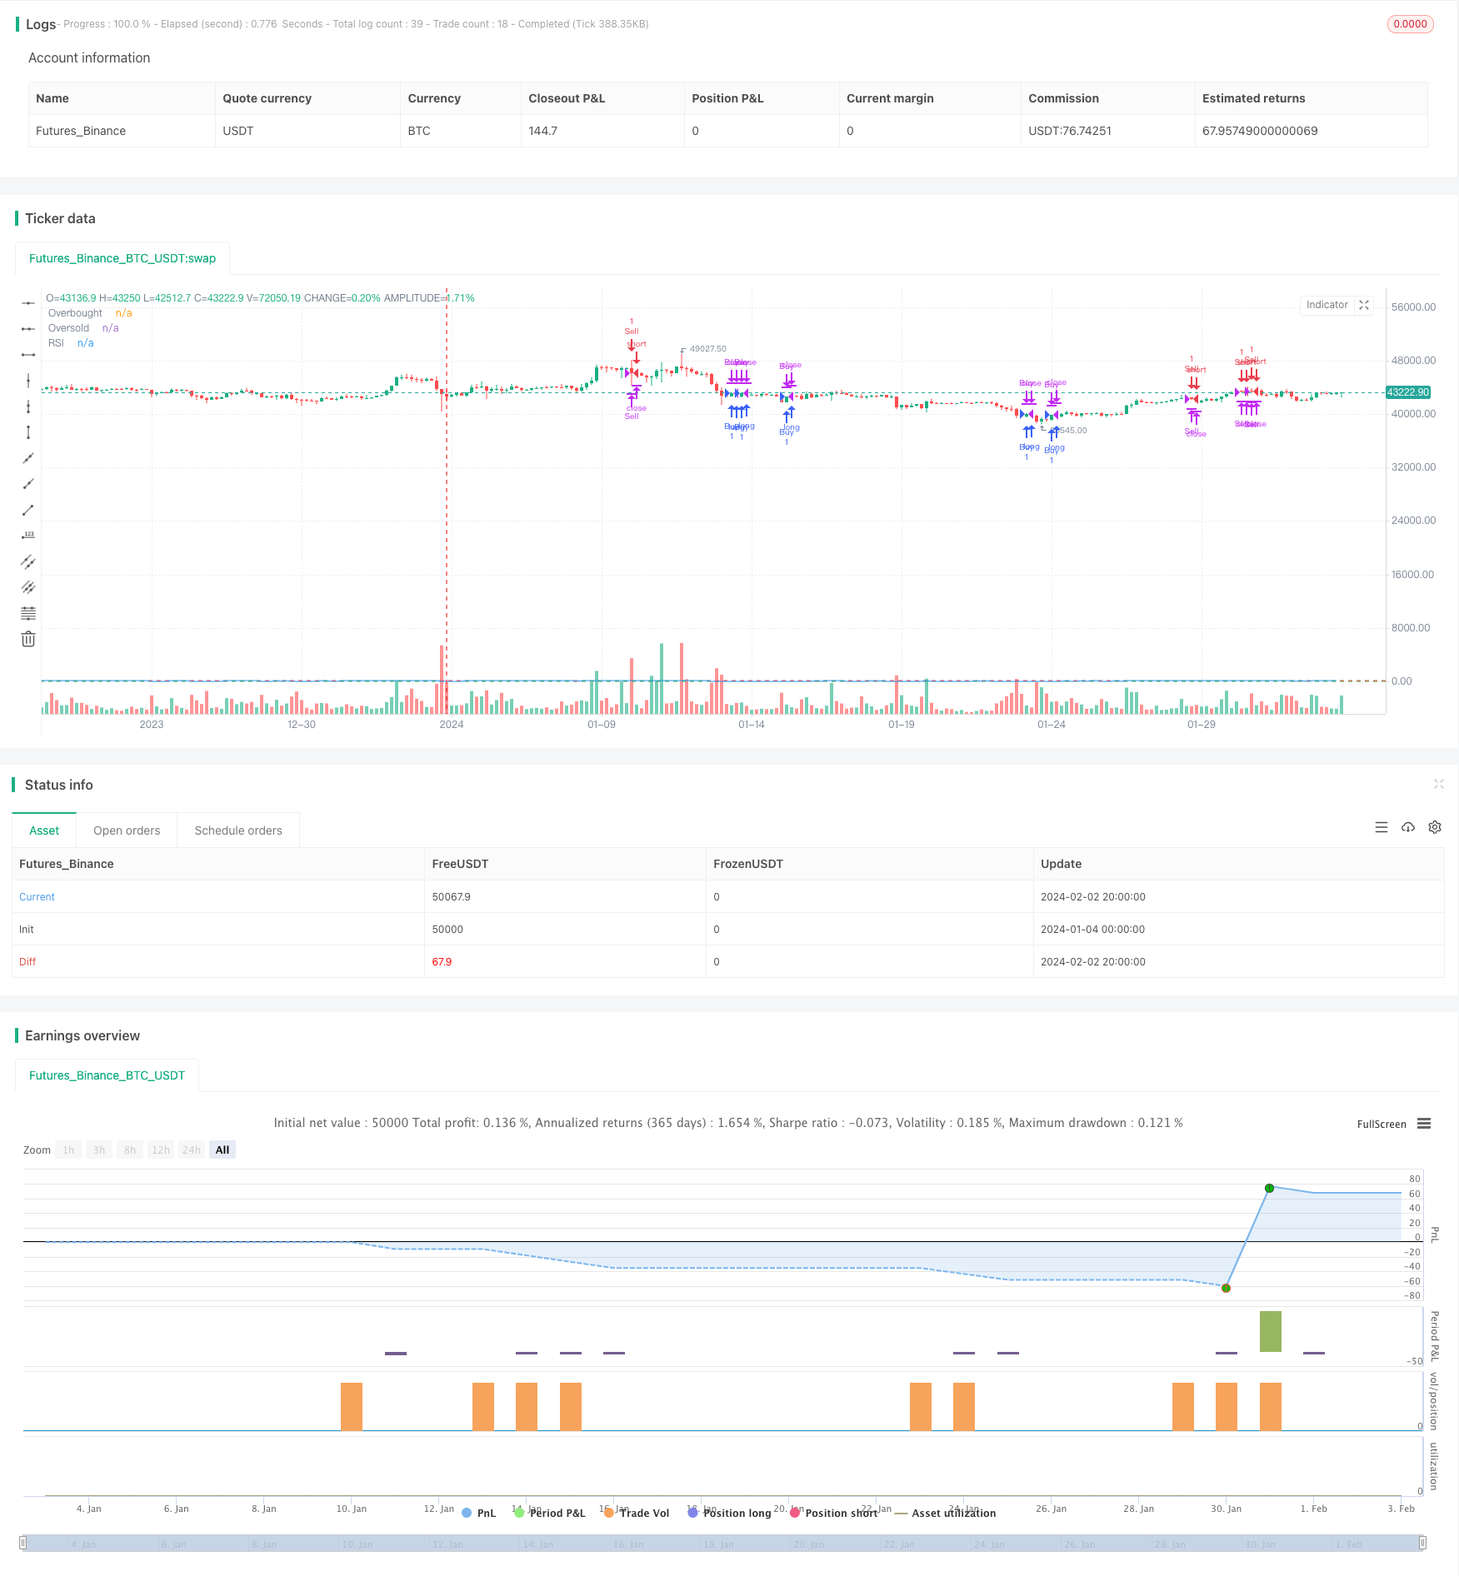Toggle the PnL series in legend
The width and height of the screenshot is (1459, 1576).
click(478, 1513)
